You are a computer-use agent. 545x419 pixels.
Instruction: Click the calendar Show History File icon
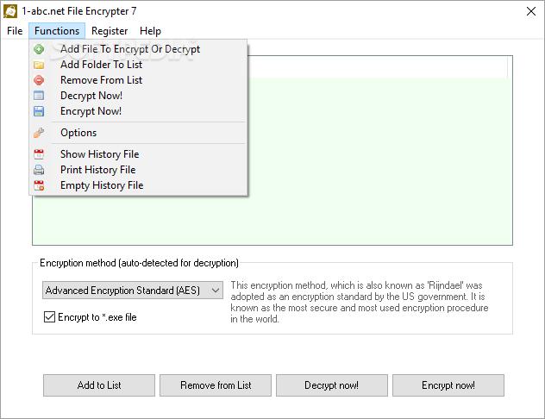pyautogui.click(x=39, y=154)
